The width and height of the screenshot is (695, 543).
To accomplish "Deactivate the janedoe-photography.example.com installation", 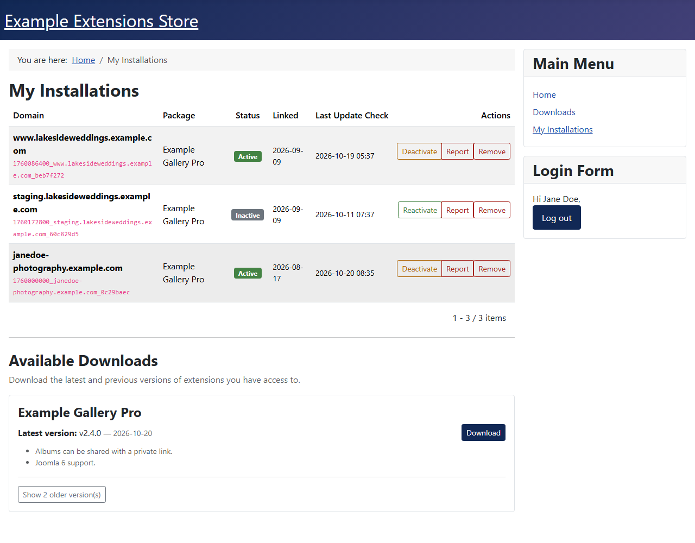I will coord(419,269).
